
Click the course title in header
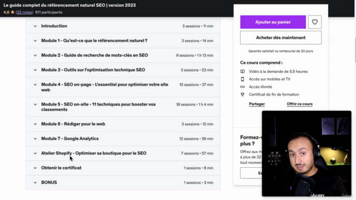pos(70,5)
